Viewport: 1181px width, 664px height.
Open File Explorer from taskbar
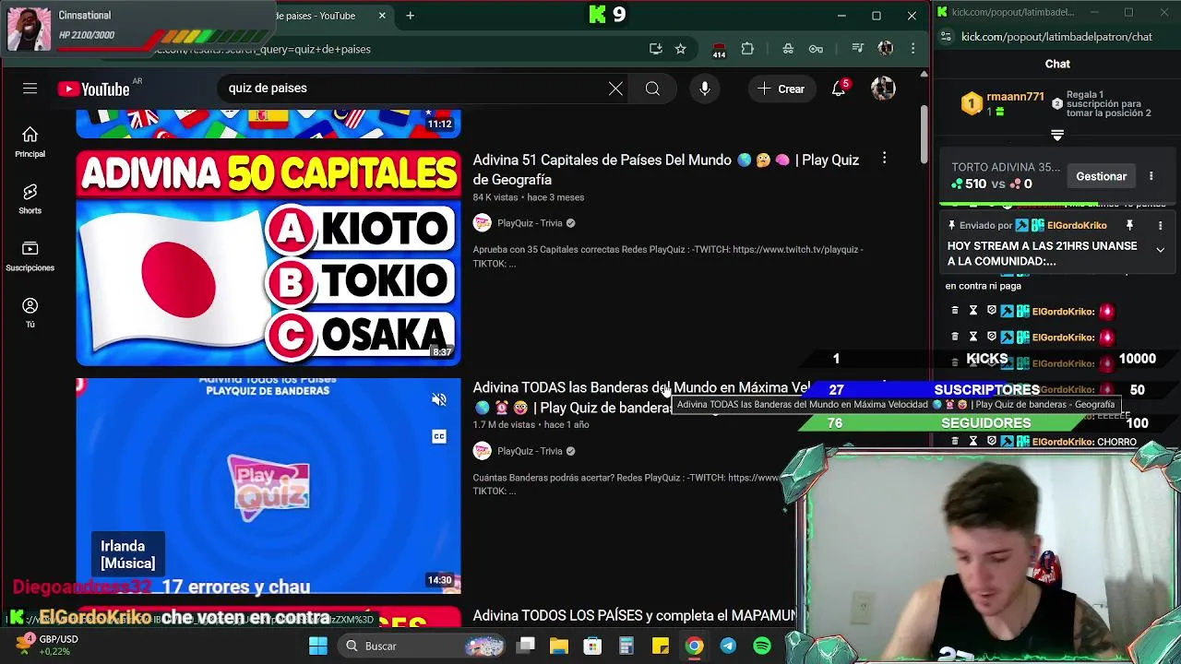tap(559, 646)
